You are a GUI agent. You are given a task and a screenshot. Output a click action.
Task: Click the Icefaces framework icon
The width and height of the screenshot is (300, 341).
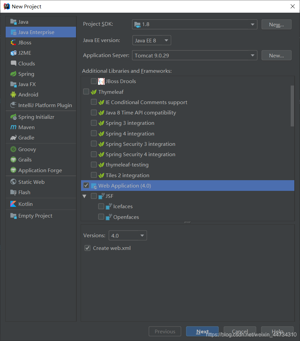tap(109, 207)
